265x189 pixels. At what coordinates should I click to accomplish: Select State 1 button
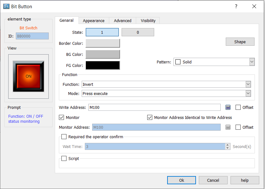102,32
